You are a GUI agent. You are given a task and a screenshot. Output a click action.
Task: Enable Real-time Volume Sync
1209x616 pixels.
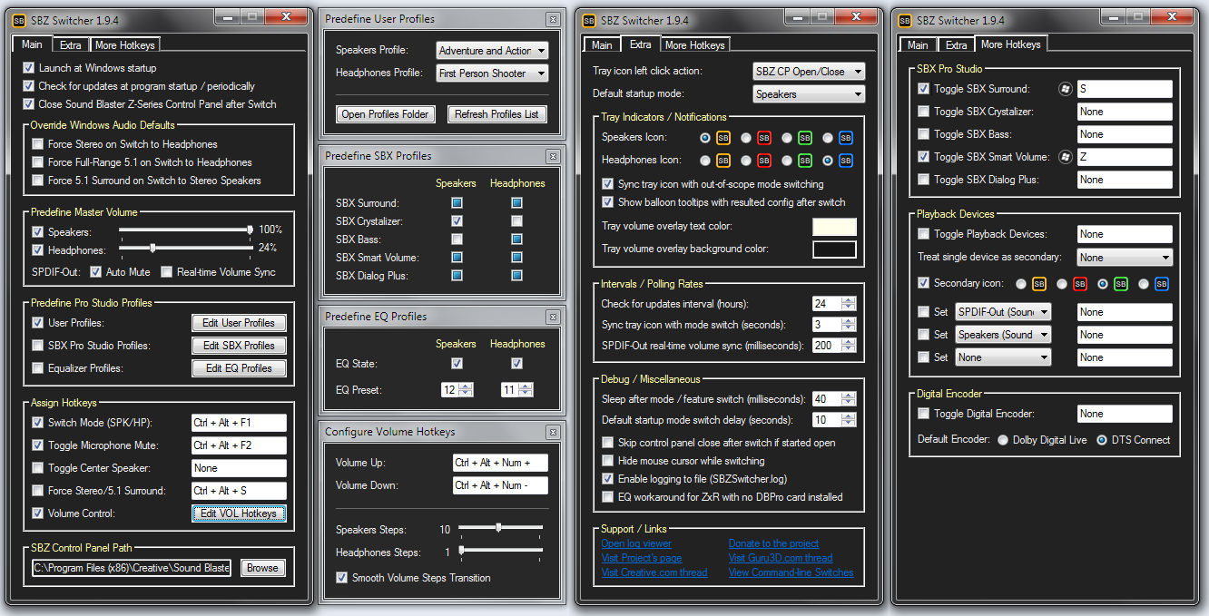[167, 272]
